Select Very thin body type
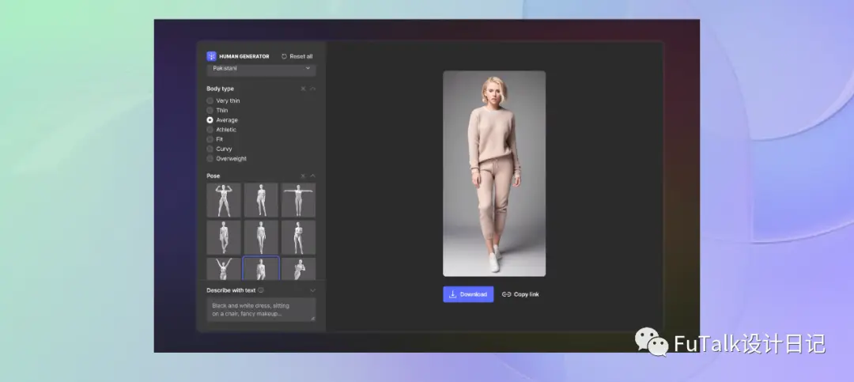Screen dimensions: 854x382 [x=223, y=100]
